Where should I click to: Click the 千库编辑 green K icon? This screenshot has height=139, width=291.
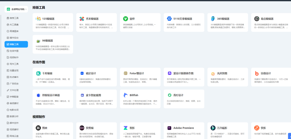[38, 73]
